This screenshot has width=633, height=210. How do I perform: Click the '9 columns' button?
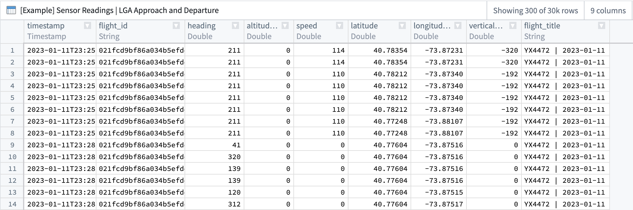click(608, 11)
